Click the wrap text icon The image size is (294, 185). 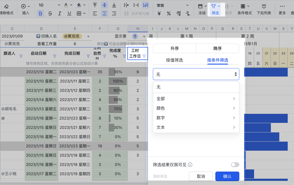coord(146,5)
